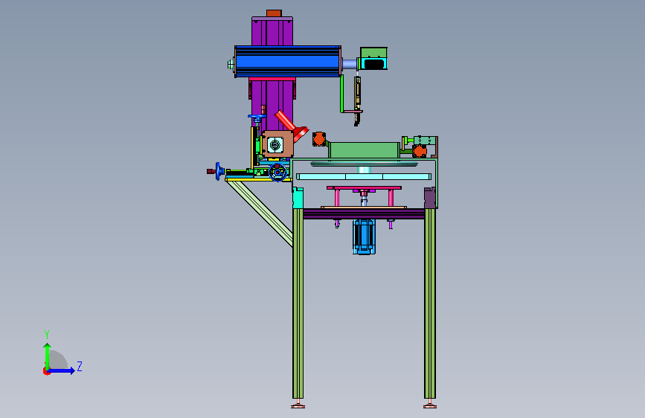Select the red bar beneath the blue actuator
The height and width of the screenshot is (418, 645).
272,79
